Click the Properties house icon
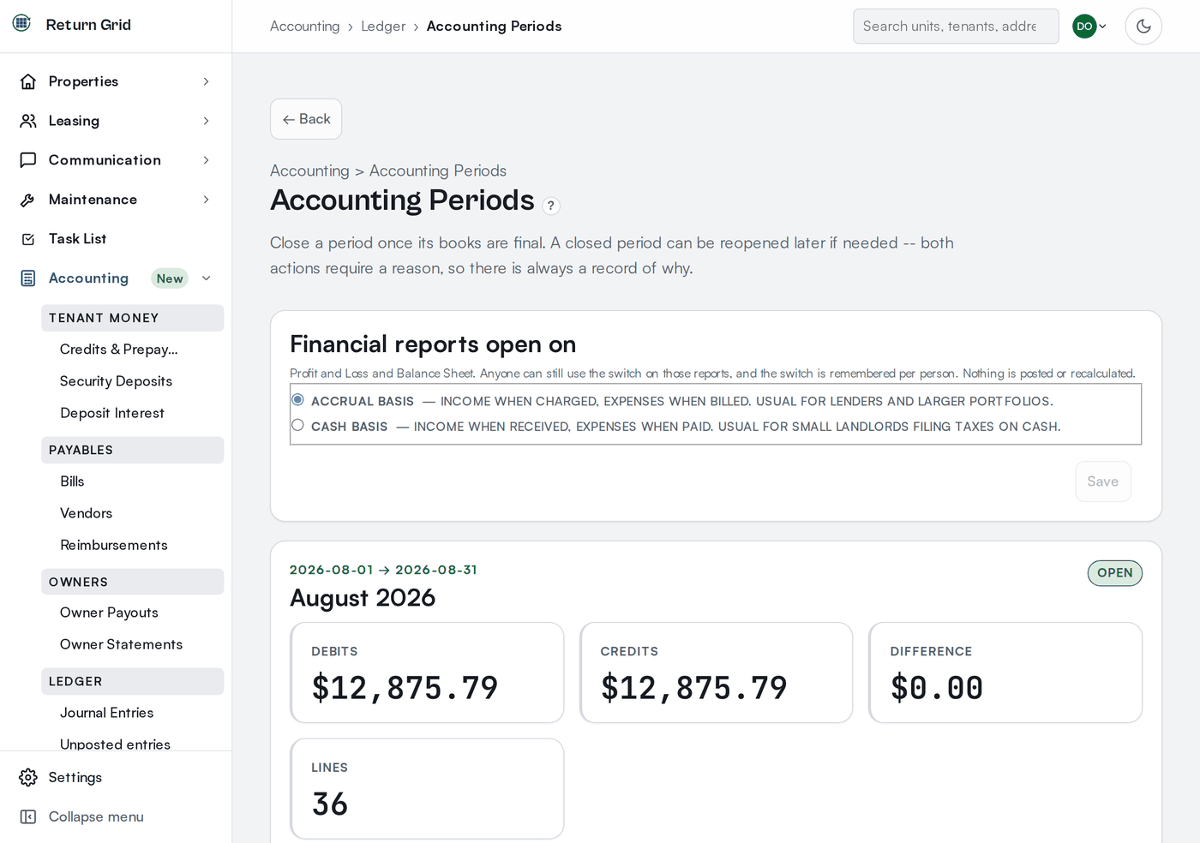This screenshot has height=843, width=1200. [28, 81]
